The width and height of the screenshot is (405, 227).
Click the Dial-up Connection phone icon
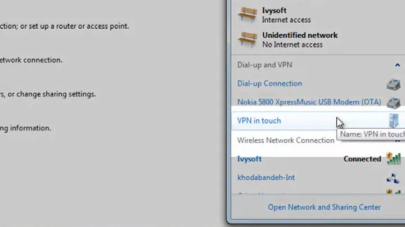click(x=393, y=84)
